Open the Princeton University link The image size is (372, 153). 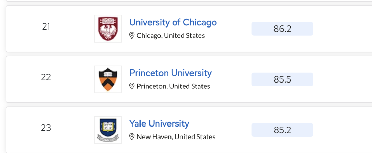170,73
